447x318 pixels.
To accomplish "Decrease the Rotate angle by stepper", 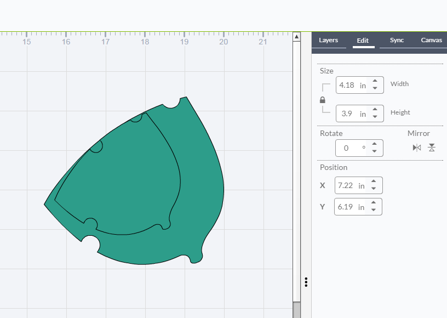I will coord(374,151).
